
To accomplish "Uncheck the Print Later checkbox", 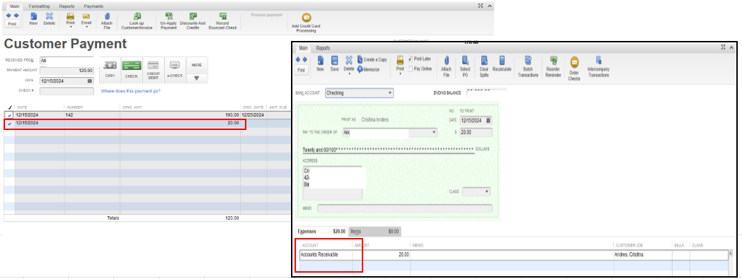I will tap(410, 59).
